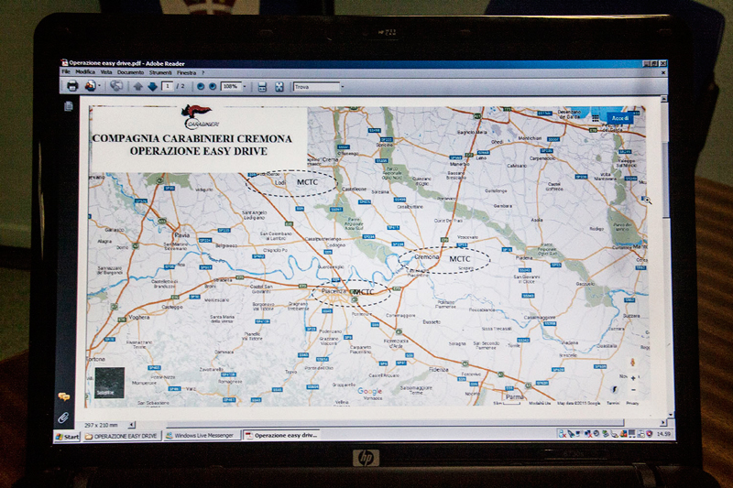Image resolution: width=733 pixels, height=488 pixels.
Task: Open the Trova search options dropdown
Action: [343, 87]
